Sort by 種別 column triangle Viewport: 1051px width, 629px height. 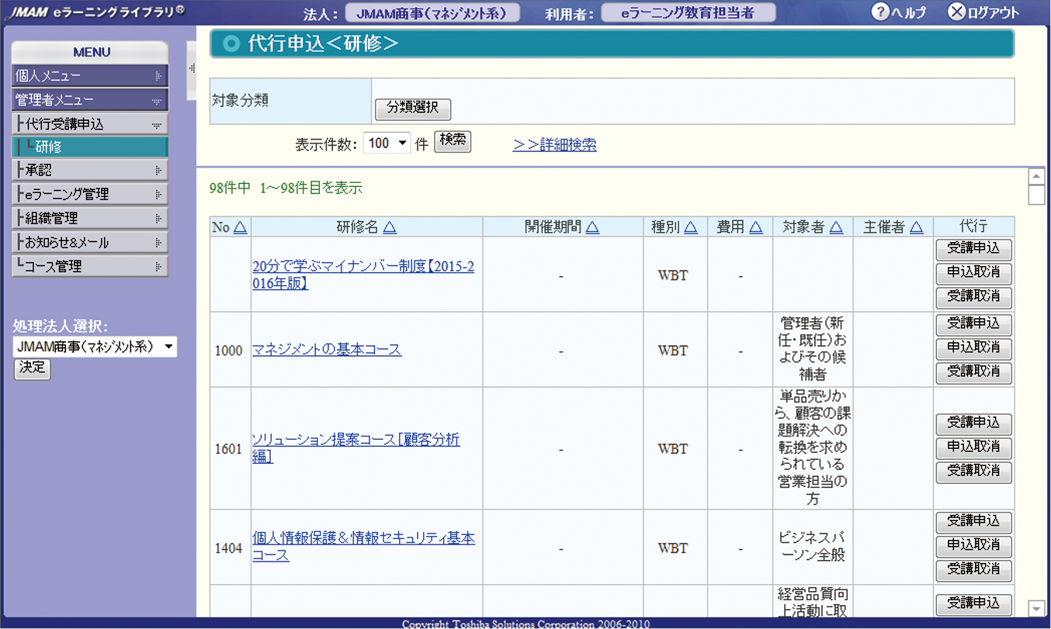point(690,227)
